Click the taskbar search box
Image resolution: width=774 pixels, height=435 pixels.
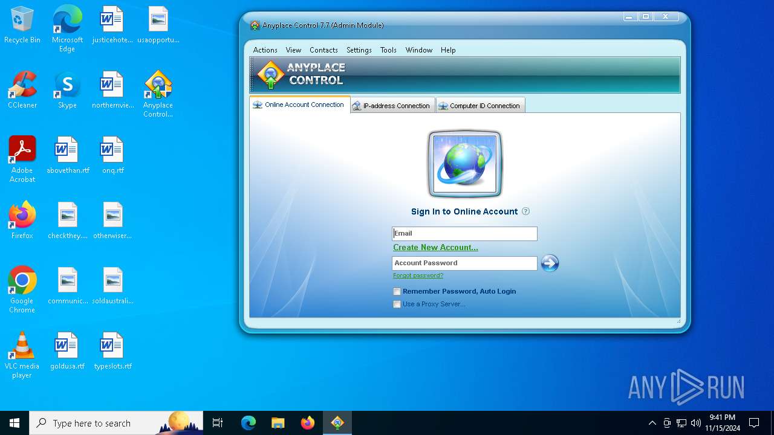click(x=116, y=423)
